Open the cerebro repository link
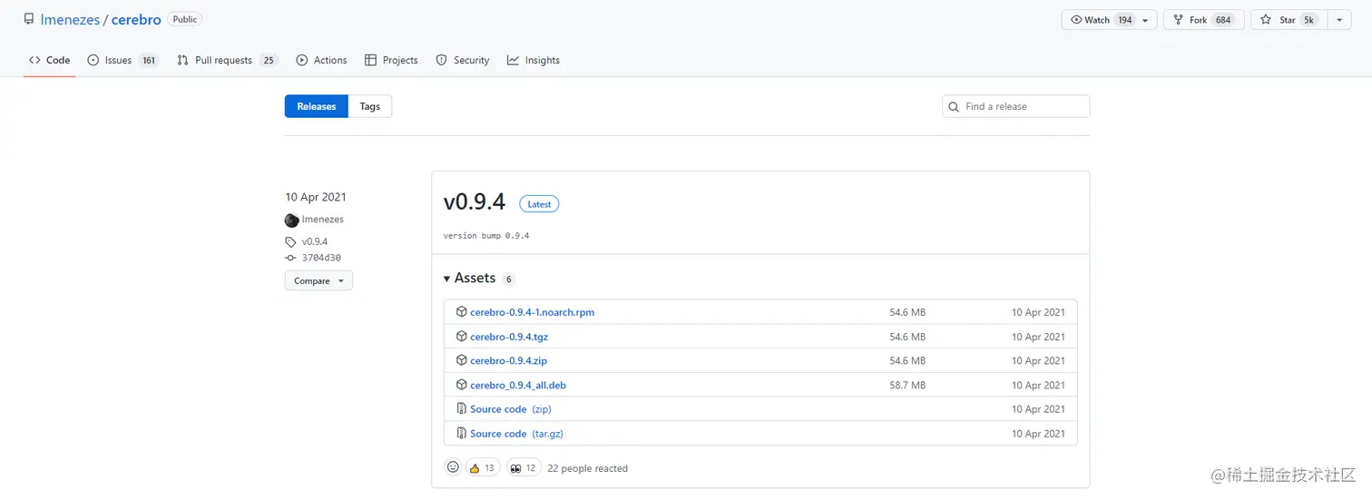 click(136, 19)
